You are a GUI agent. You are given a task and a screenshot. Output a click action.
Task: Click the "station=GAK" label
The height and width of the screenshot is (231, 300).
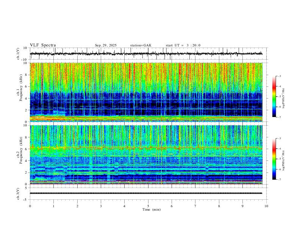(141, 45)
